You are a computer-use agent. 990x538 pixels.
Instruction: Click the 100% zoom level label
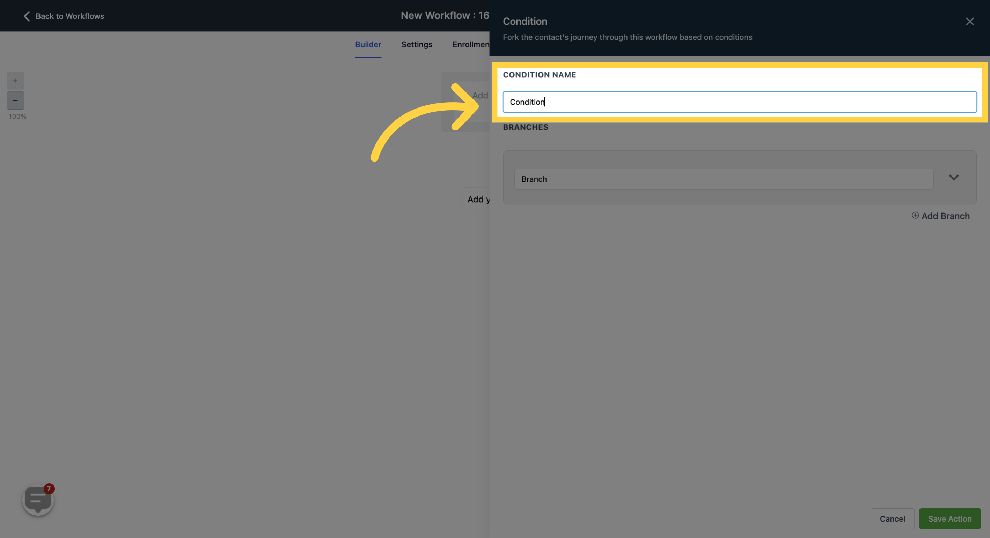18,116
